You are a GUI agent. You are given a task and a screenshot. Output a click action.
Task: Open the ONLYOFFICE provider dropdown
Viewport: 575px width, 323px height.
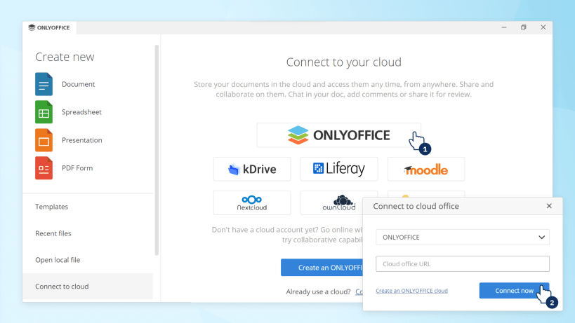coord(463,237)
